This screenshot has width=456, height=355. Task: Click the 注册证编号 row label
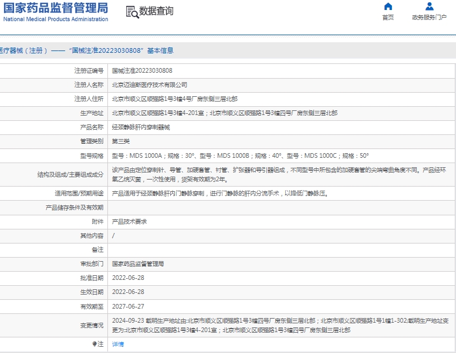click(x=89, y=70)
